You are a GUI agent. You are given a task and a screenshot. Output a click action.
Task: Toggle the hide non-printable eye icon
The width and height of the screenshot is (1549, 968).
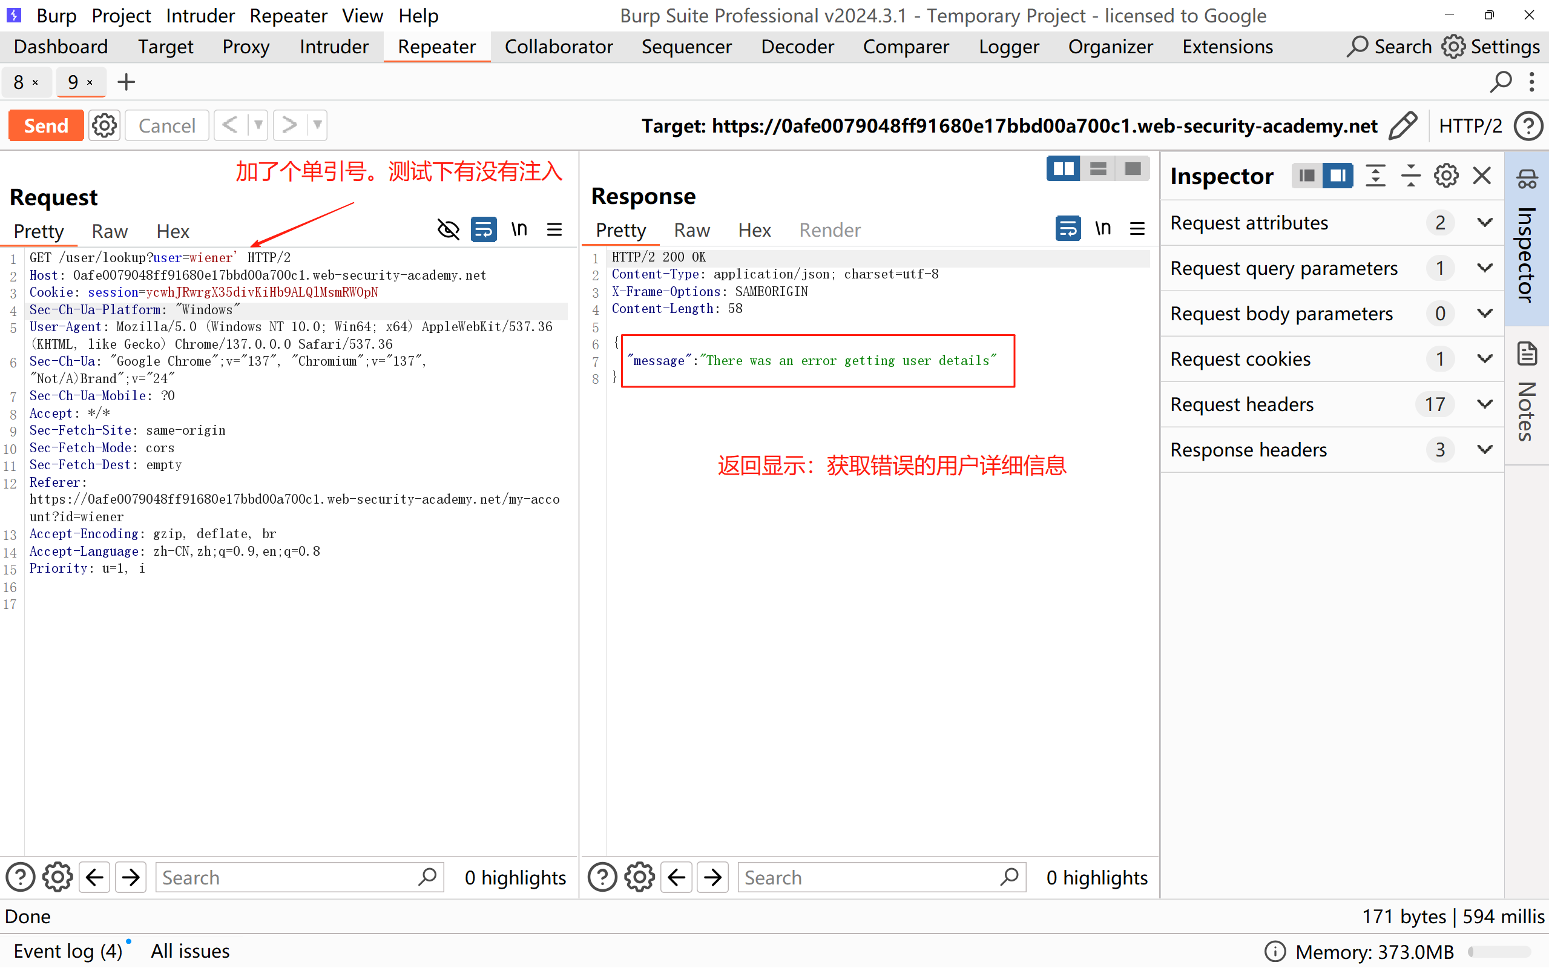point(448,229)
